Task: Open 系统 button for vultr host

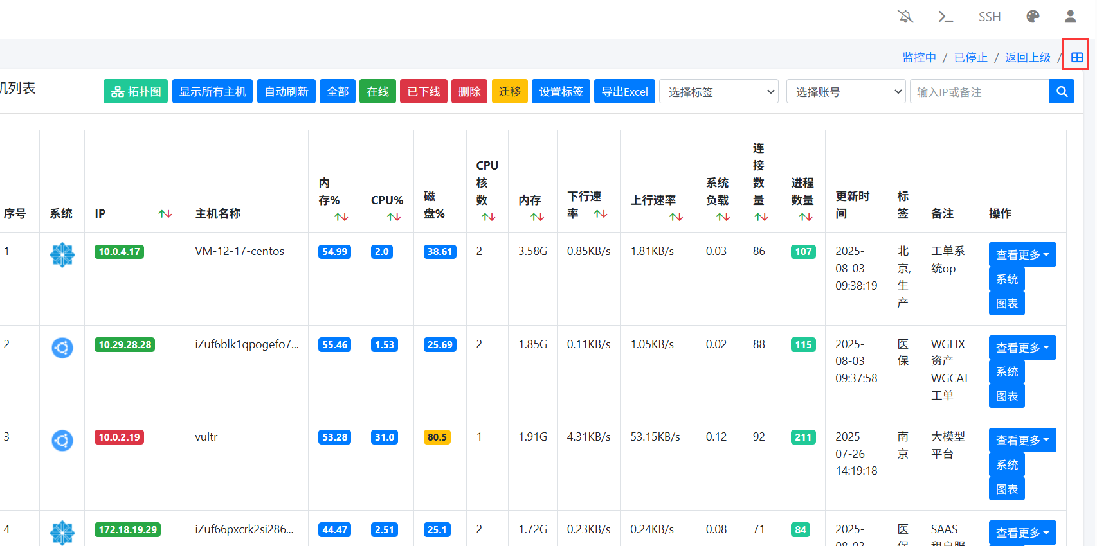Action: pyautogui.click(x=1007, y=464)
